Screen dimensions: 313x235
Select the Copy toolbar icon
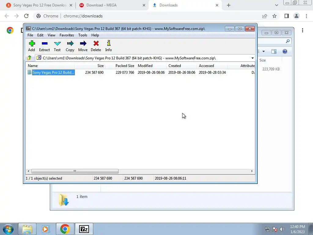70,46
